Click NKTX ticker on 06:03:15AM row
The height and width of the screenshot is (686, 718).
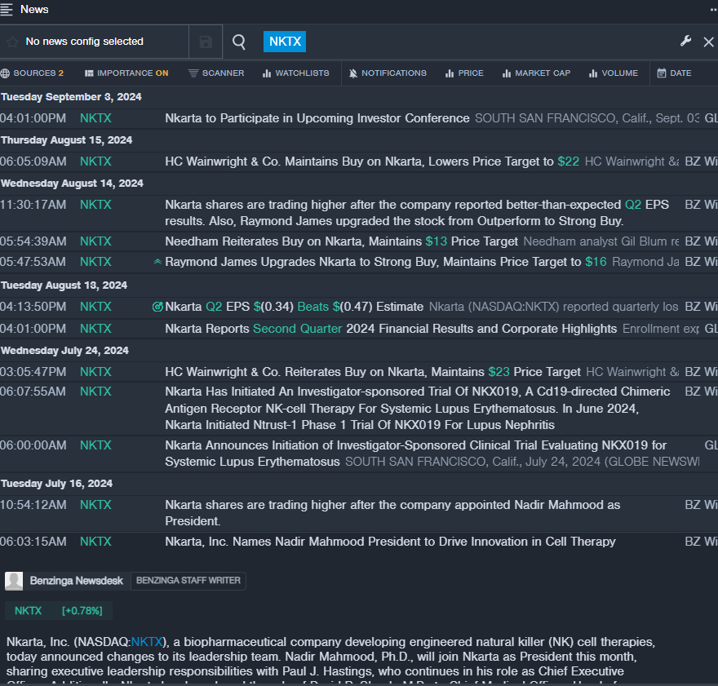tap(95, 542)
